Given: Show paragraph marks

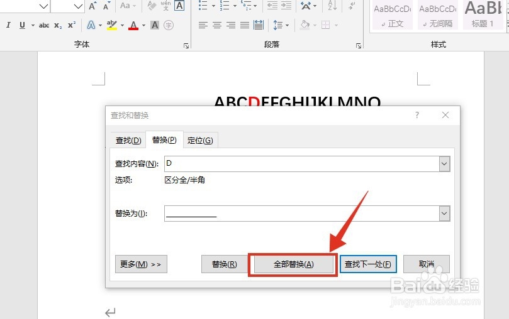Looking at the screenshot, I should click(351, 6).
